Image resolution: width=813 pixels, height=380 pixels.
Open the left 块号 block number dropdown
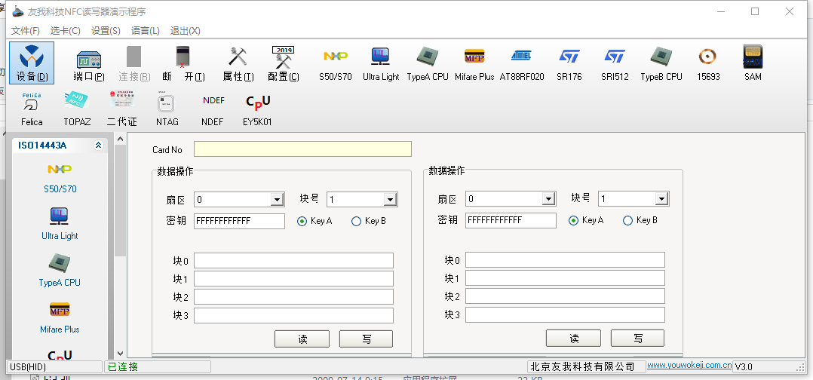coord(390,200)
